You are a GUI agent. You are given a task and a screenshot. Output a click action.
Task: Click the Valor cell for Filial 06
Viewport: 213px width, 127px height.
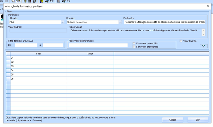coord(90,78)
